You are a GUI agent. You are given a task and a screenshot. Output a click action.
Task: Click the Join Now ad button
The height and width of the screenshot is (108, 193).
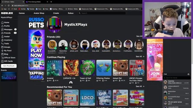(155, 74)
